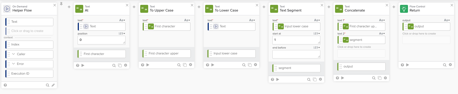Viewport: 458px width, 94px height.
Task: Select the Execution ID context item
Action: click(x=29, y=74)
